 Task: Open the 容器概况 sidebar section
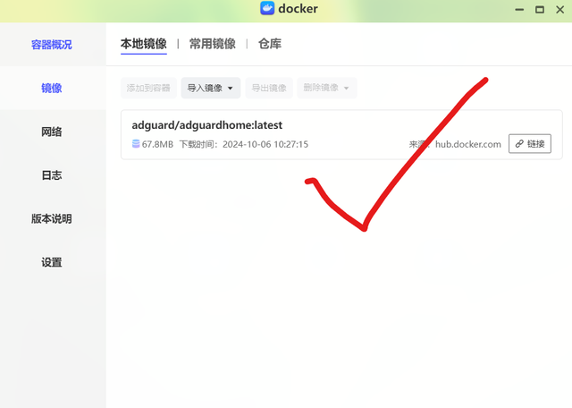(x=52, y=45)
